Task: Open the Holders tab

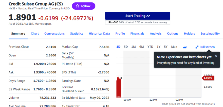Action: 189,34
